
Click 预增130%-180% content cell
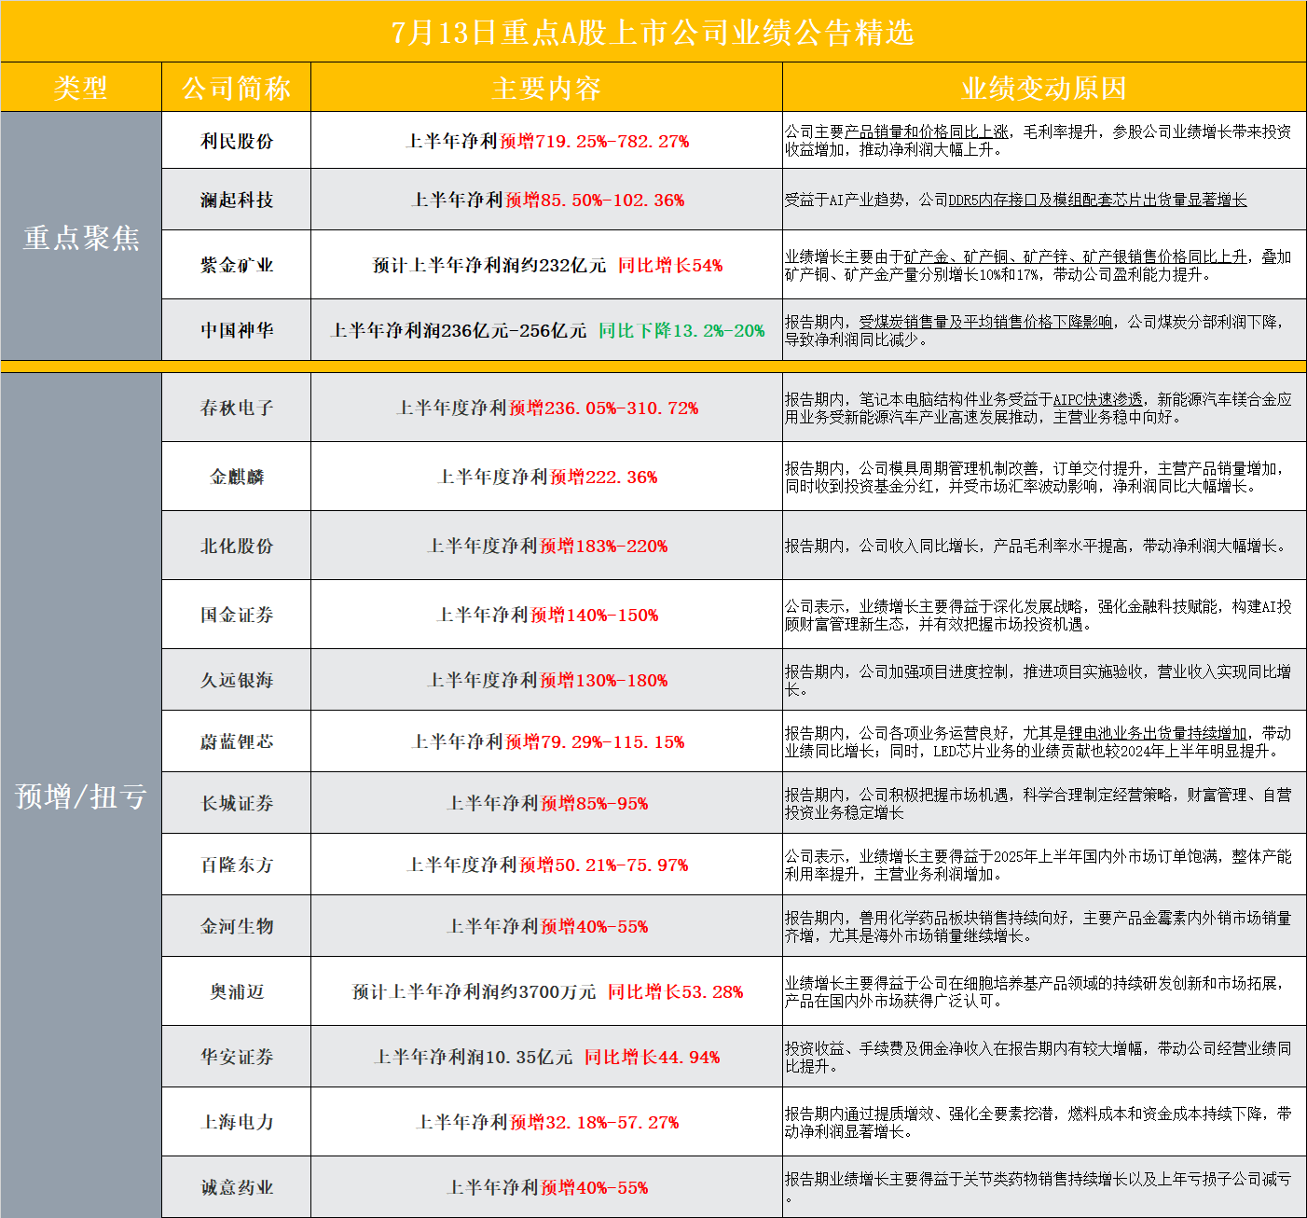(546, 680)
